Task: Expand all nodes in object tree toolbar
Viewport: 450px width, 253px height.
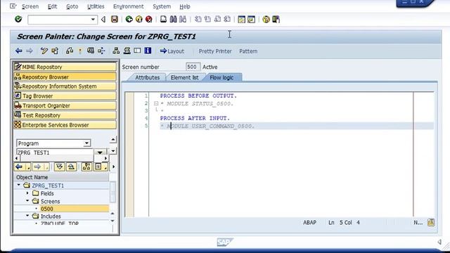Action: click(x=59, y=167)
